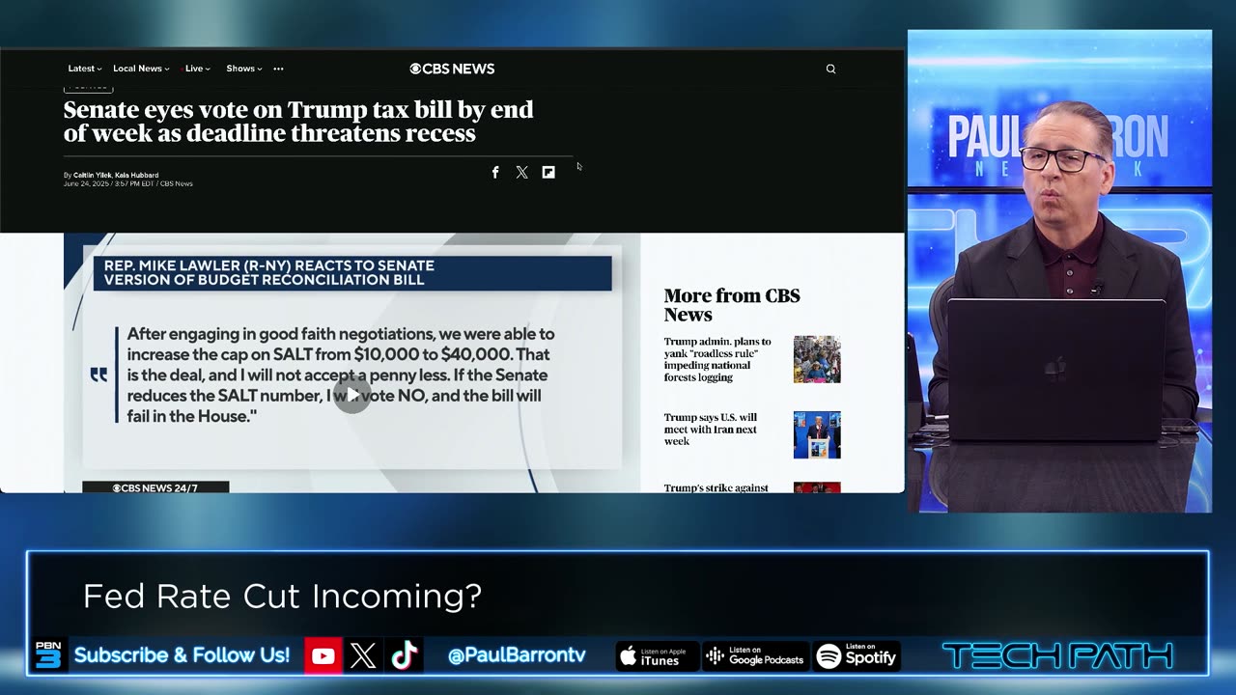1236x695 pixels.
Task: Expand the Shows dropdown menu
Action: click(x=243, y=69)
